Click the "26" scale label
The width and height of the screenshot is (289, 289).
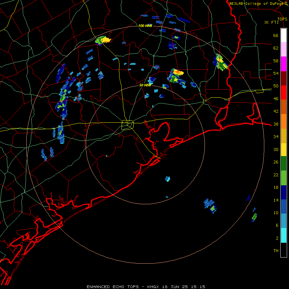pyautogui.click(x=276, y=162)
